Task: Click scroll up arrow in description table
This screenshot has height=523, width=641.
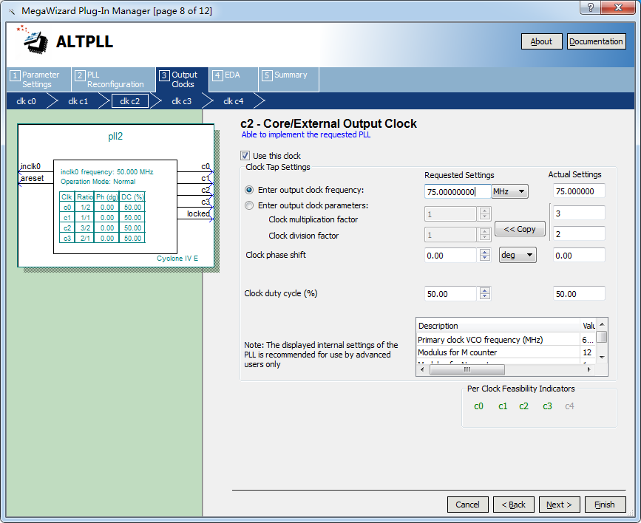Action: coord(602,324)
